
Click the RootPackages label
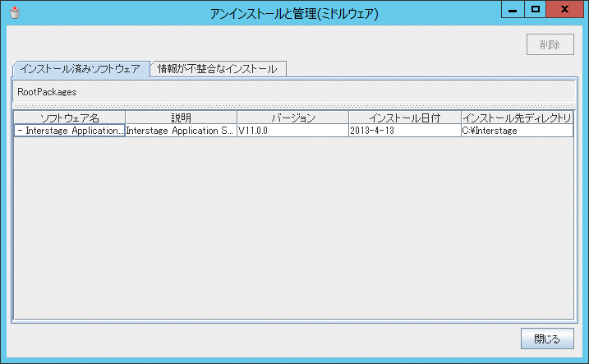[47, 92]
